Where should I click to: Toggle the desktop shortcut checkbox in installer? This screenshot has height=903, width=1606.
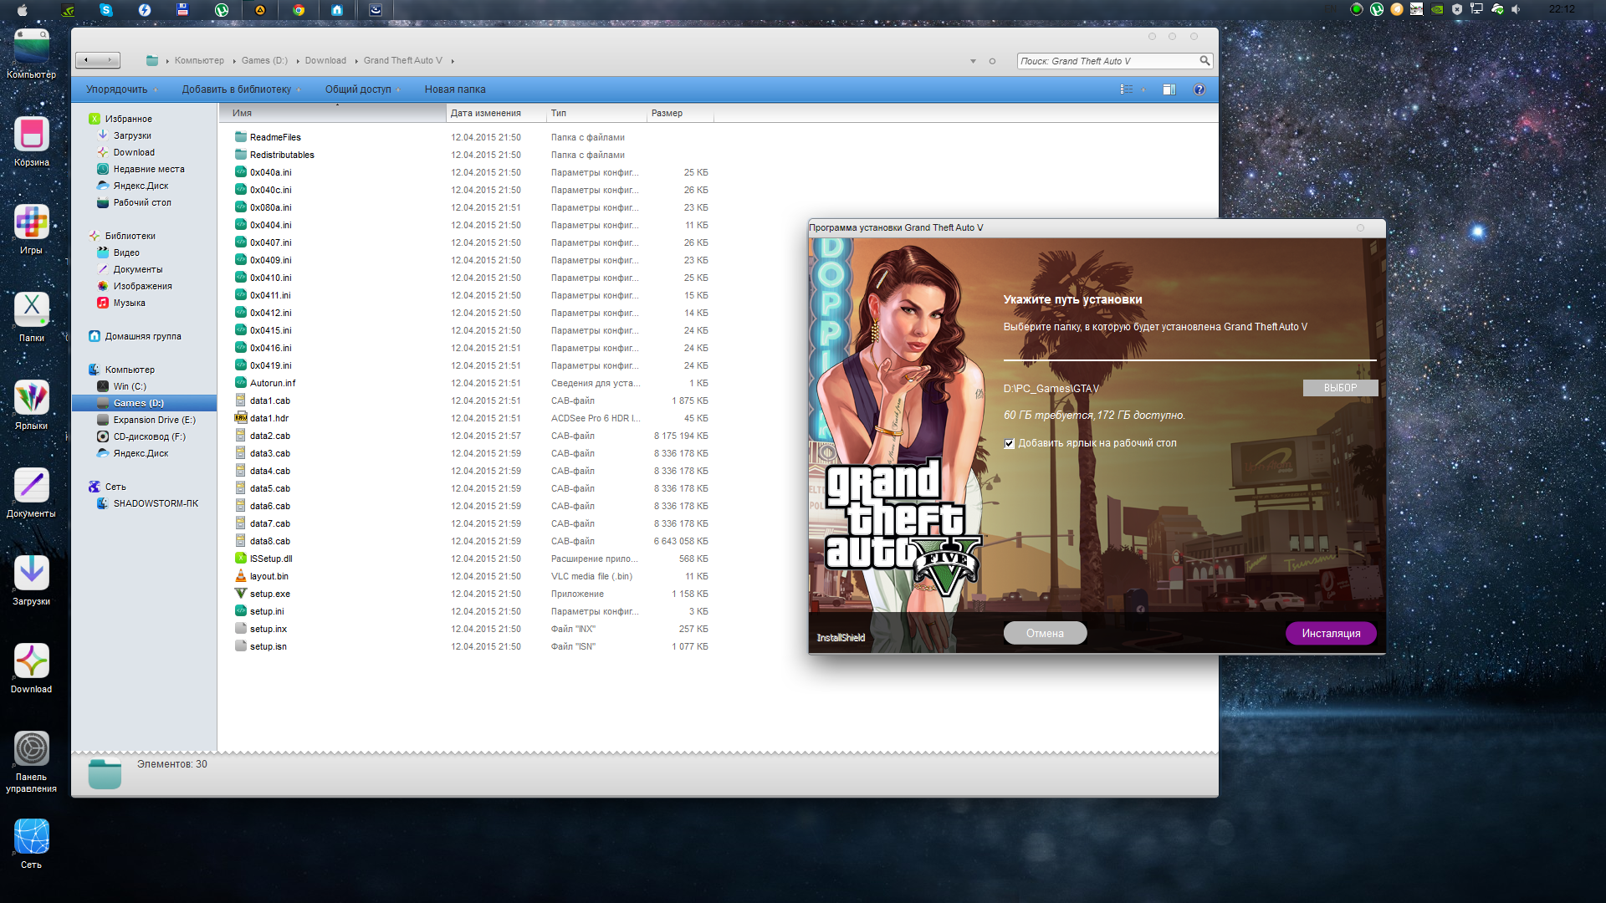[1010, 444]
